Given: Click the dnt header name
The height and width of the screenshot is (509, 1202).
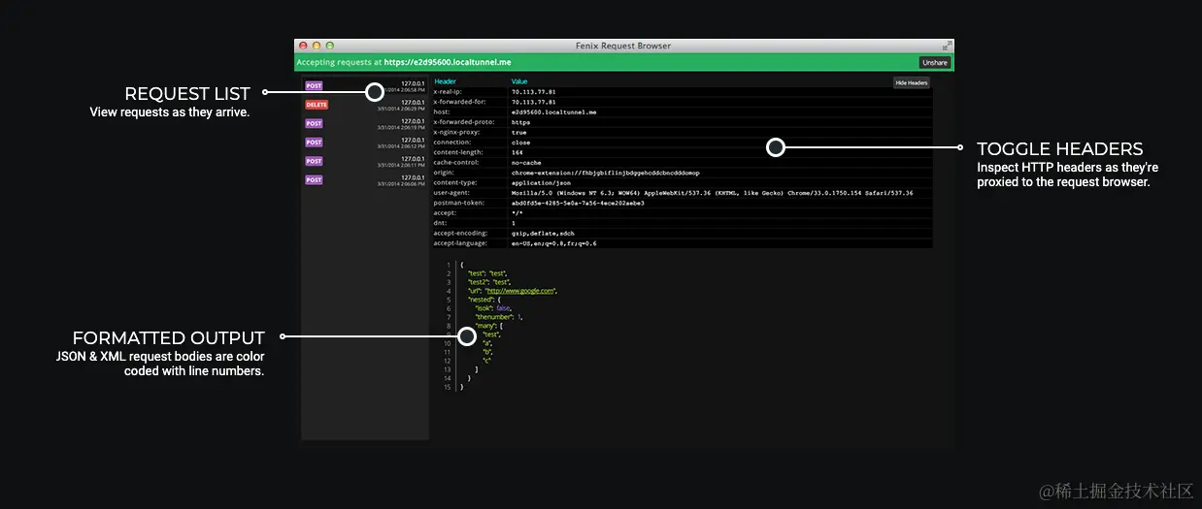Looking at the screenshot, I should (x=440, y=223).
